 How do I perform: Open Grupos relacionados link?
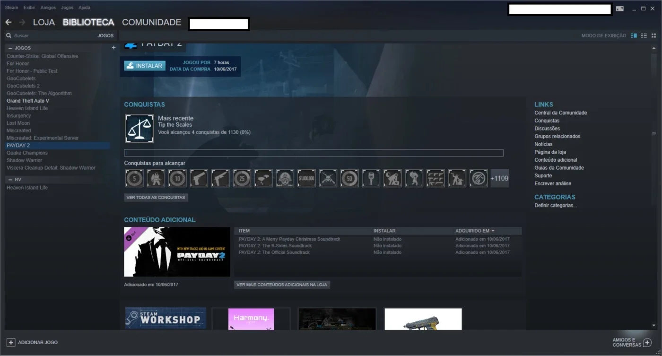(x=557, y=136)
